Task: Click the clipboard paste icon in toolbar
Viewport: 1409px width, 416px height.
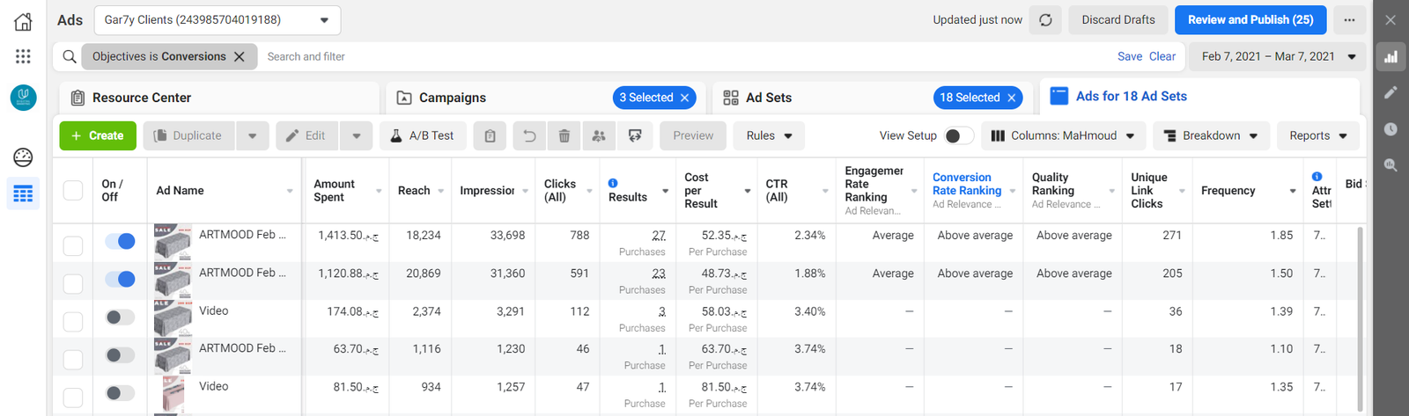Action: click(x=491, y=135)
